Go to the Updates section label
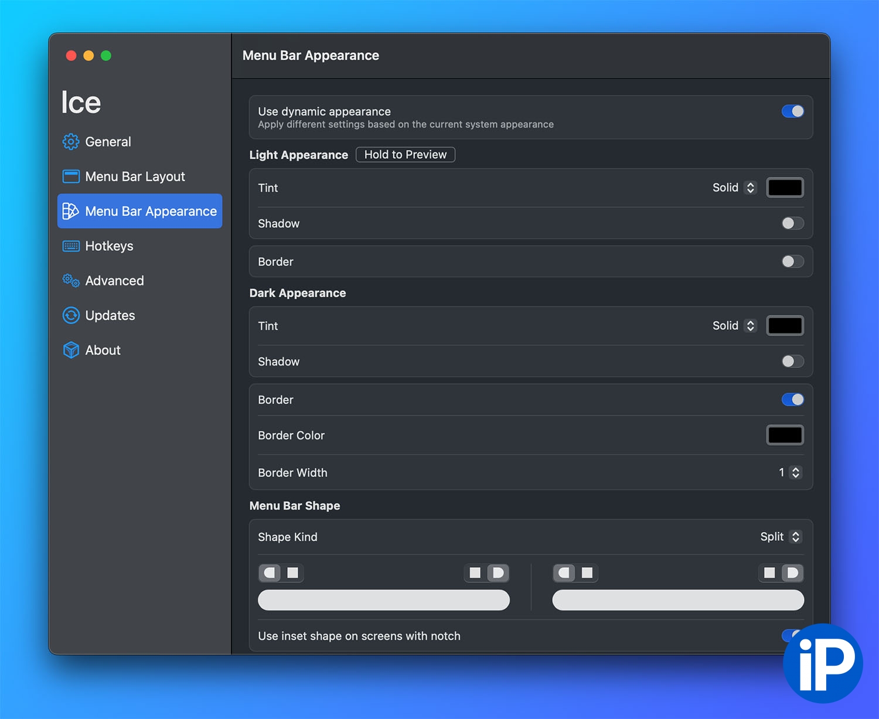Image resolution: width=879 pixels, height=719 pixels. coord(110,315)
